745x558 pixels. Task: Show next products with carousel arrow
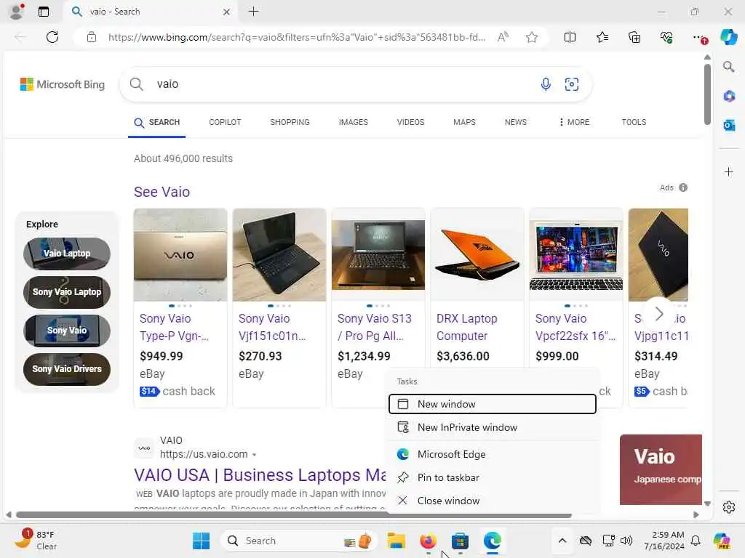pyautogui.click(x=659, y=314)
